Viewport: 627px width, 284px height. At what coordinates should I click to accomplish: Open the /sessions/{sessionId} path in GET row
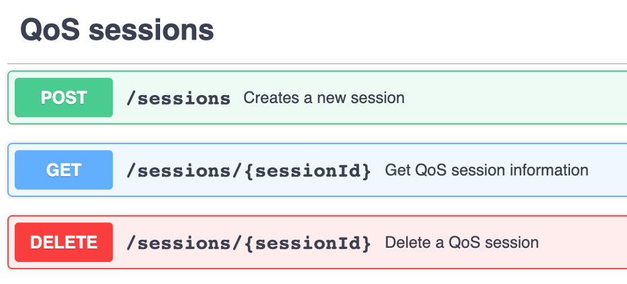[x=248, y=171]
